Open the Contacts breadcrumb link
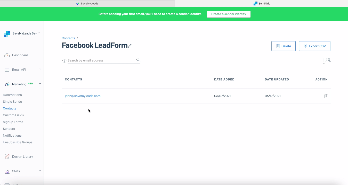Viewport: 348px width, 185px height. point(68,38)
